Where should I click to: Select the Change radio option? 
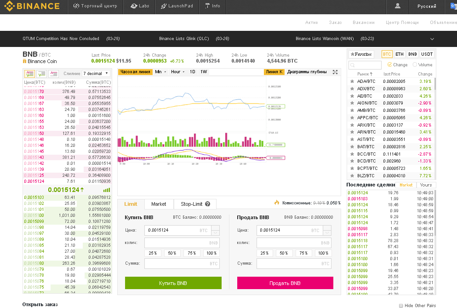(x=389, y=64)
